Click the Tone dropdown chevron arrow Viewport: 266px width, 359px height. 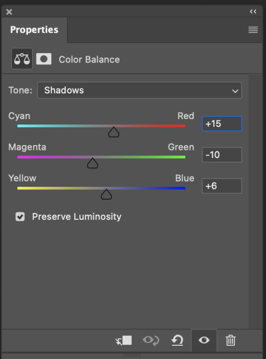tap(235, 91)
